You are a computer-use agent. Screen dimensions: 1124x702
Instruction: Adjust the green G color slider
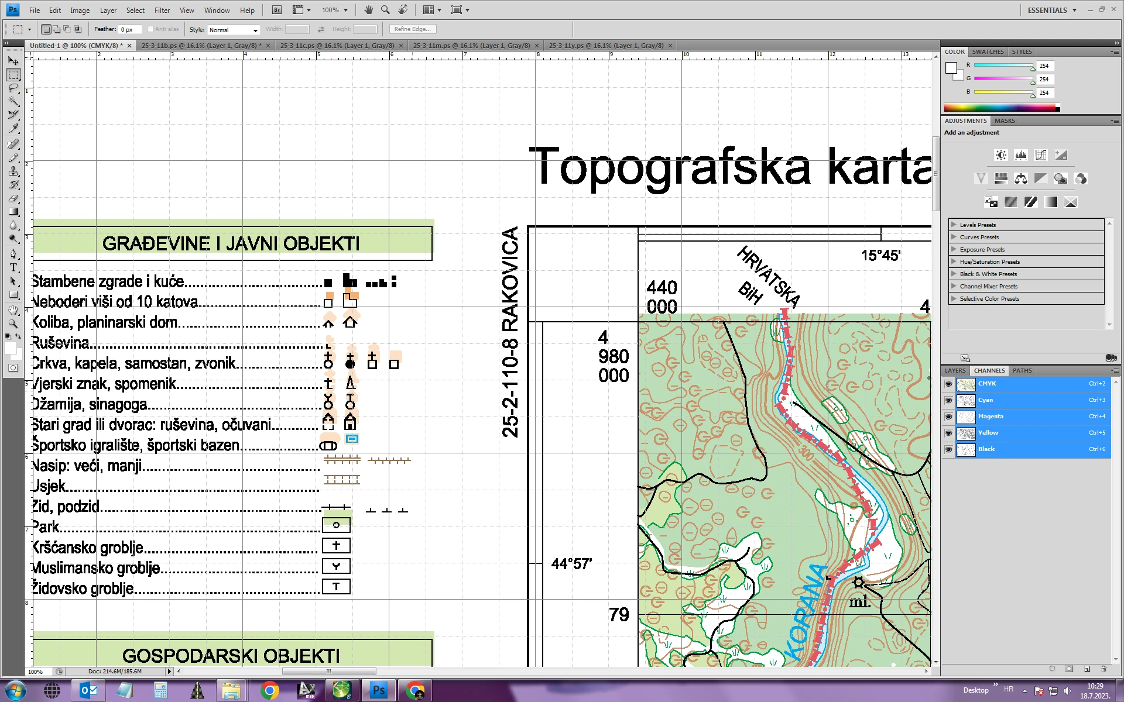tap(1003, 78)
